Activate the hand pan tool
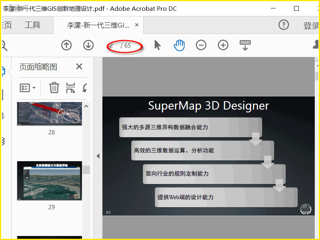Viewport: 320px width, 240px height. coord(179,45)
